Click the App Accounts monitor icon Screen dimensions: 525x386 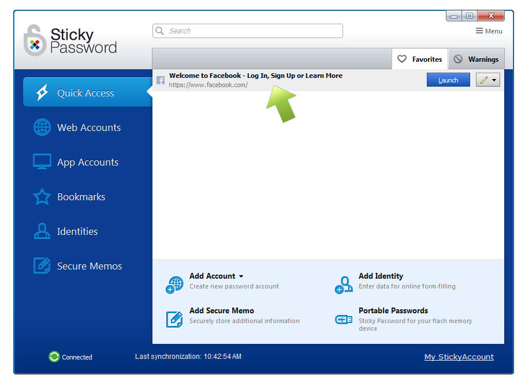tap(42, 162)
